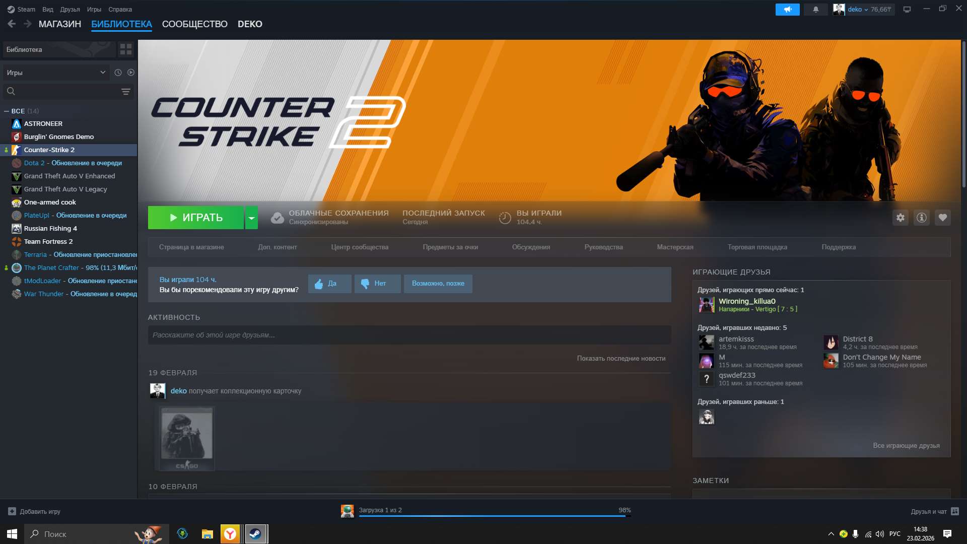The image size is (967, 544).
Task: Switch to the Мастерская tab
Action: (674, 247)
